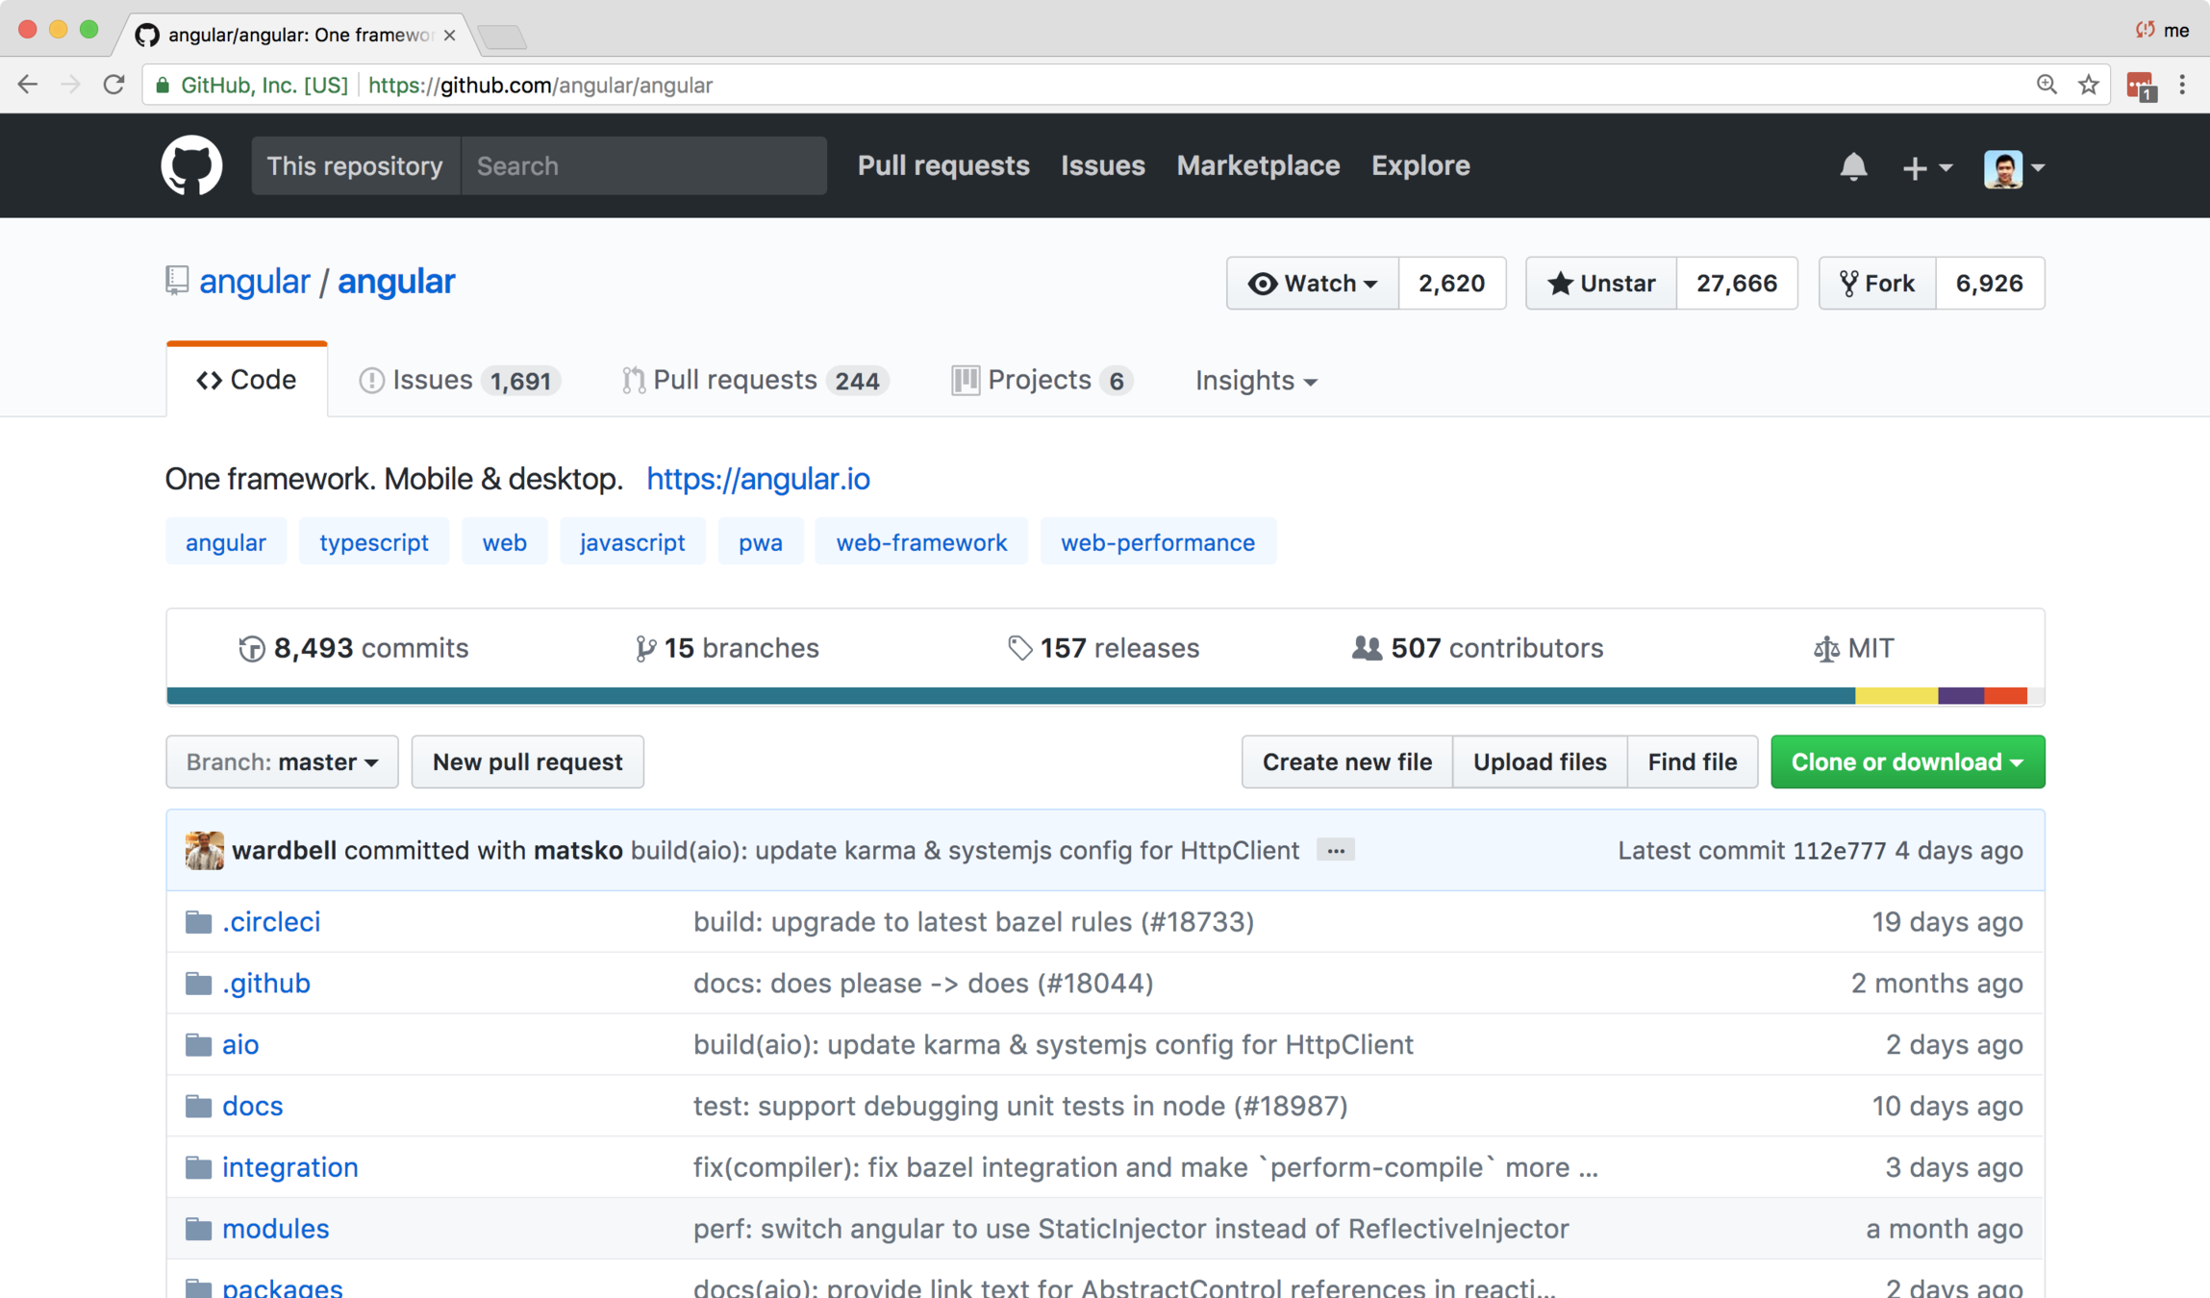Open the Branch: master selector
The height and width of the screenshot is (1298, 2210).
[282, 762]
